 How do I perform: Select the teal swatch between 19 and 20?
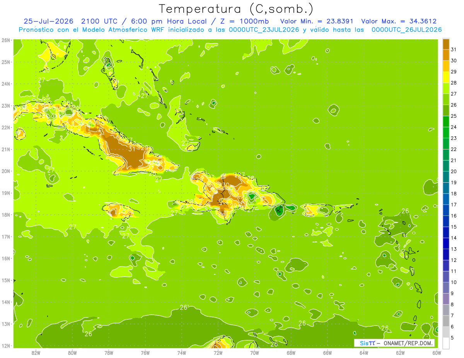click(x=446, y=177)
